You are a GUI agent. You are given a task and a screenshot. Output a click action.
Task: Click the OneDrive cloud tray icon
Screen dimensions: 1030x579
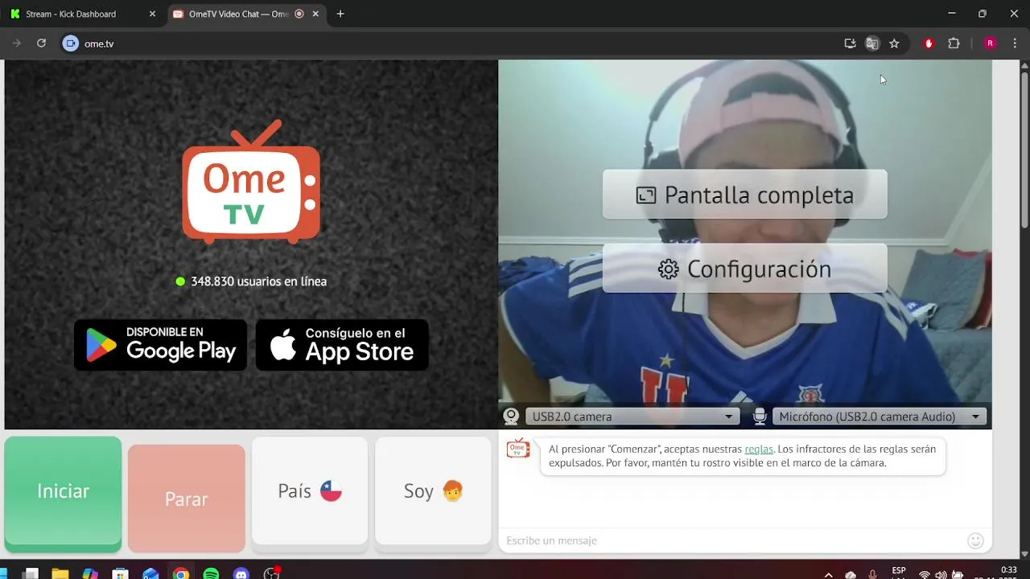tap(851, 575)
